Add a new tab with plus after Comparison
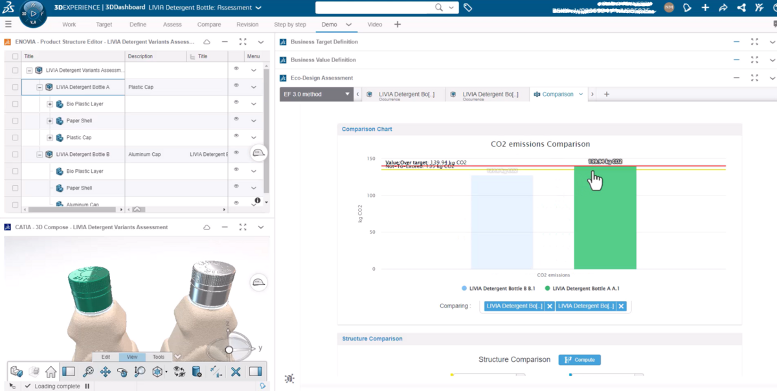This screenshot has height=391, width=777. click(x=607, y=95)
